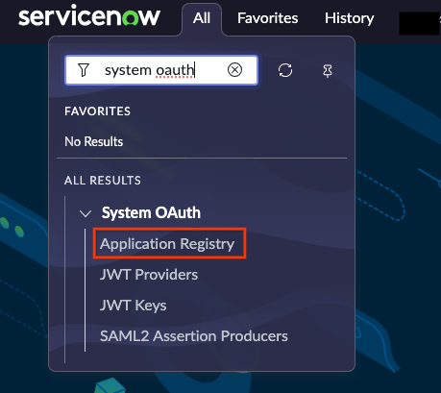
Task: Click the ALL RESULTS section heading
Action: (x=103, y=181)
